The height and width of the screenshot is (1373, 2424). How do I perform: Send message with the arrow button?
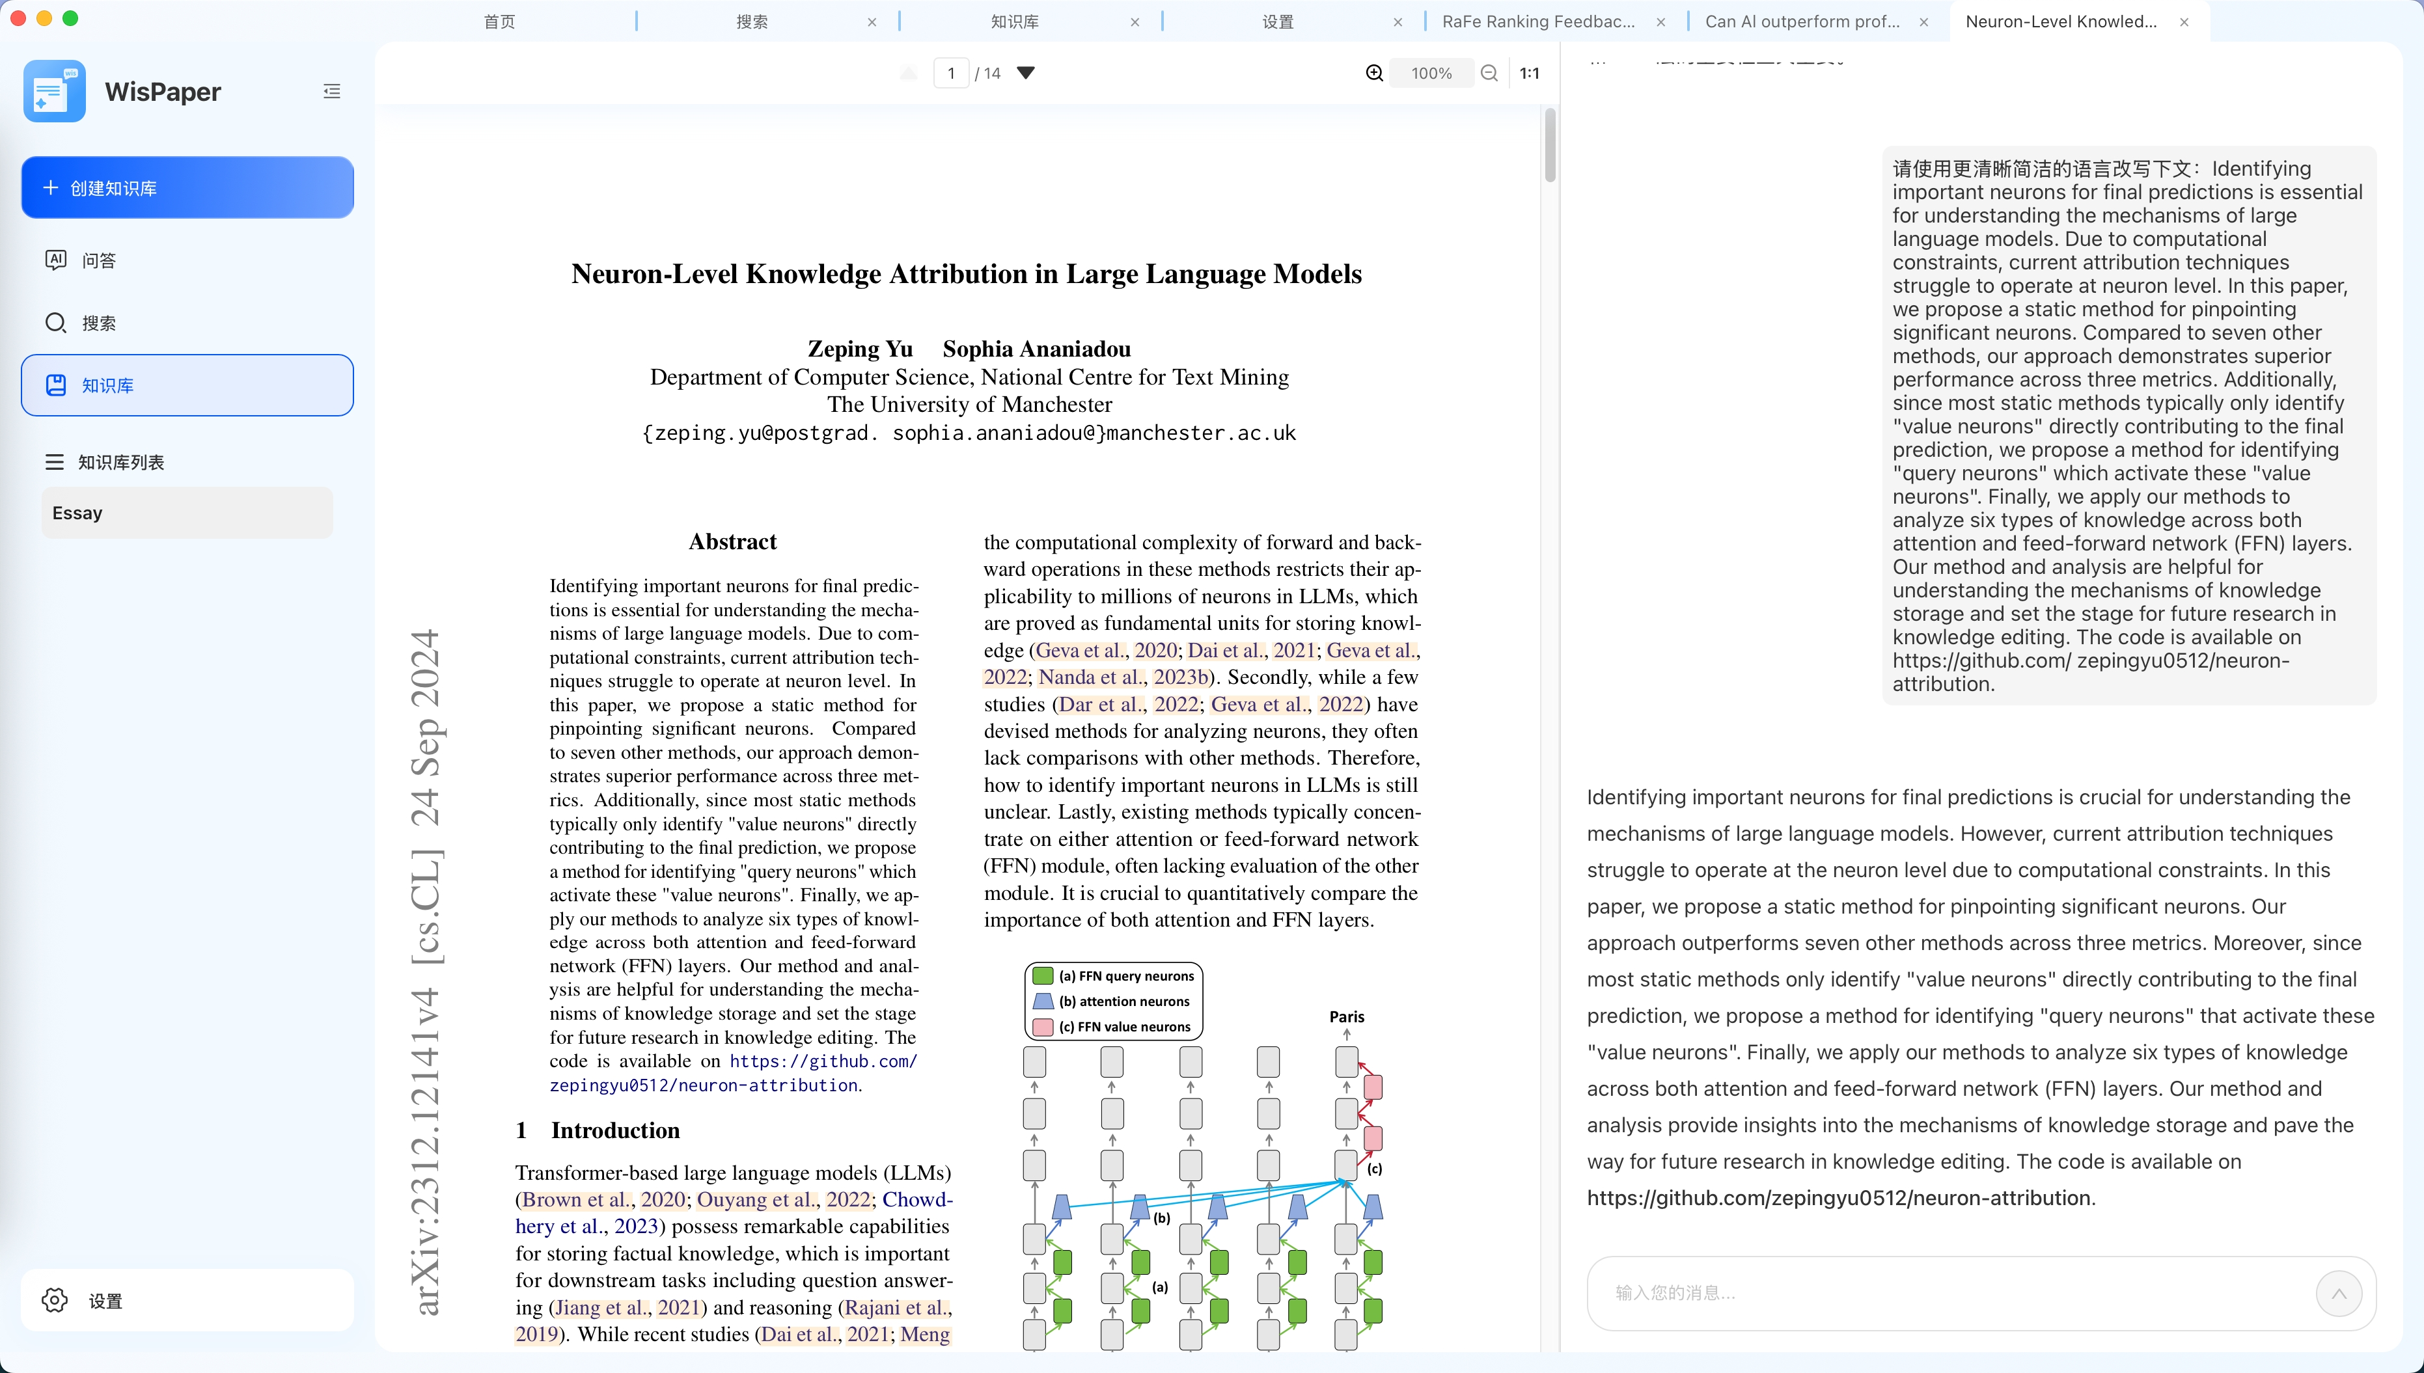click(2338, 1293)
